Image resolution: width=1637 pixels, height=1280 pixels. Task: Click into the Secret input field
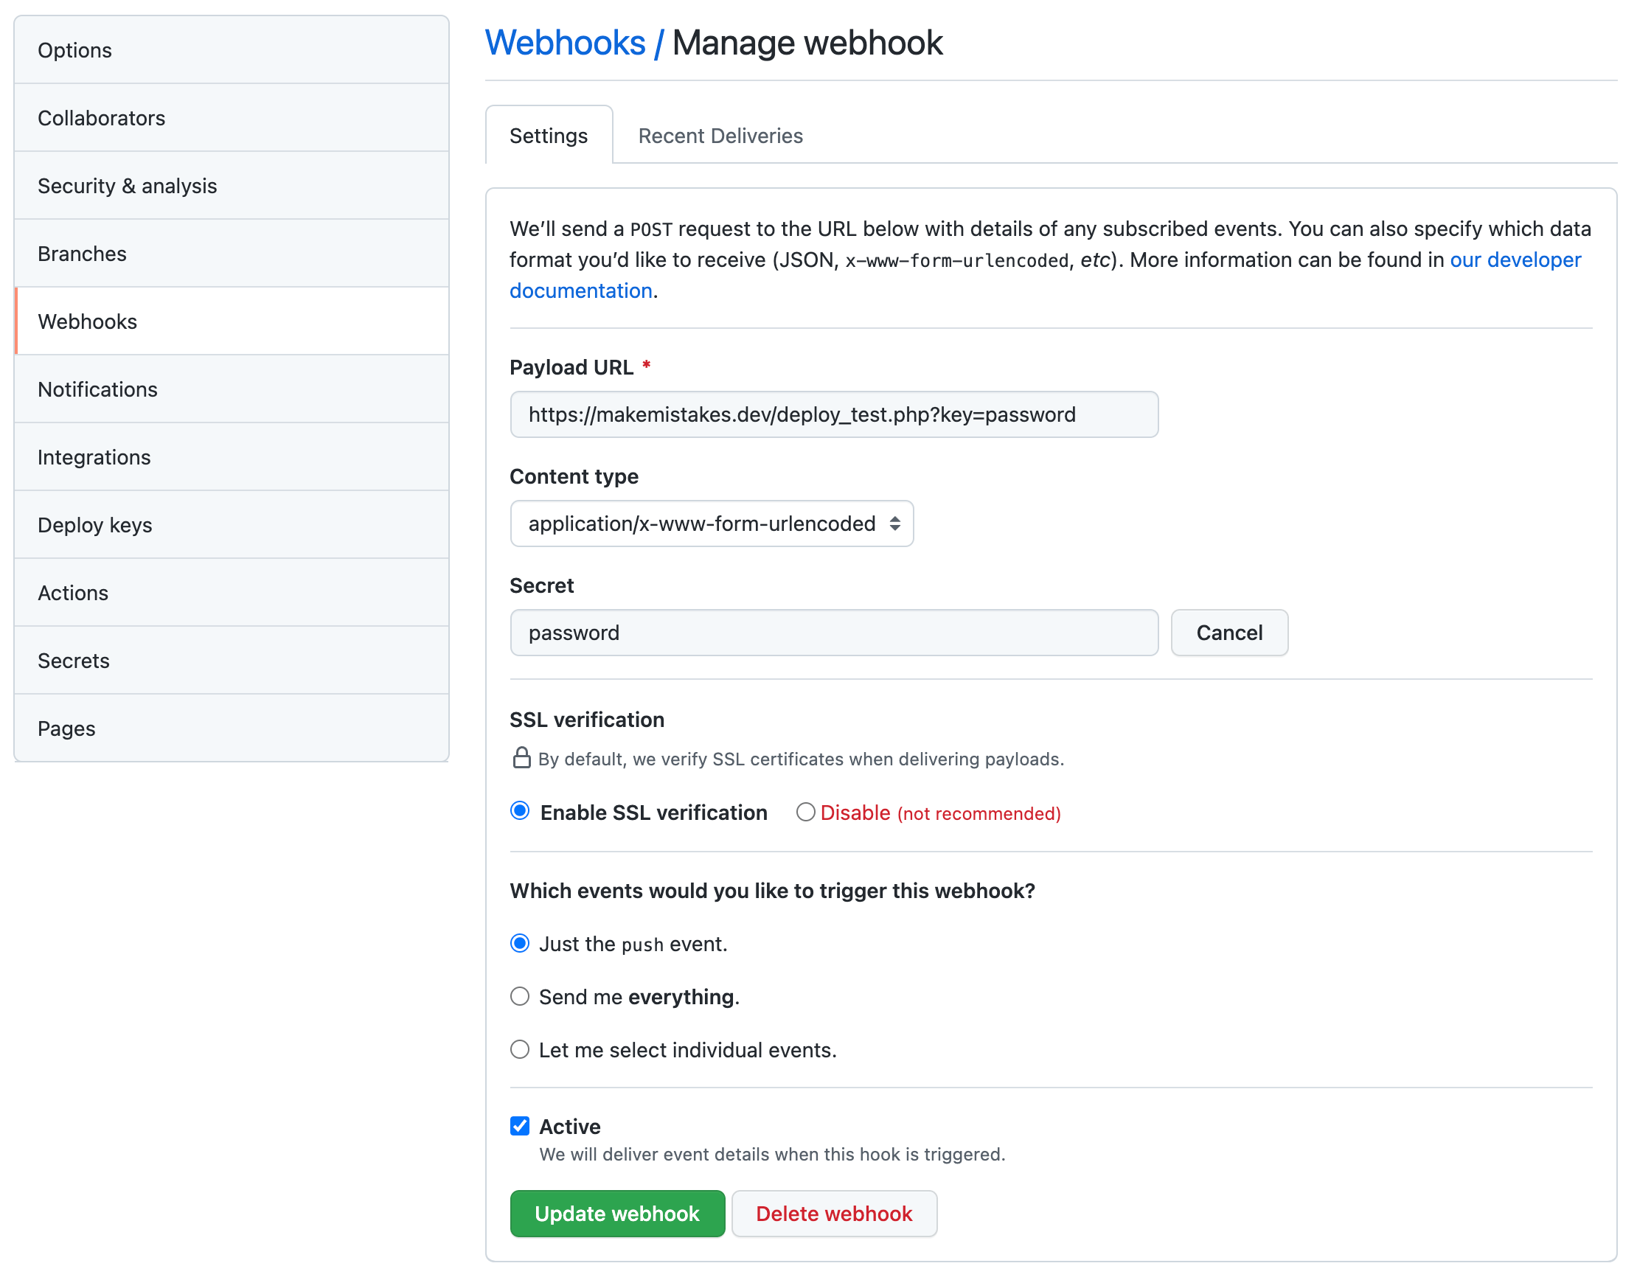833,633
